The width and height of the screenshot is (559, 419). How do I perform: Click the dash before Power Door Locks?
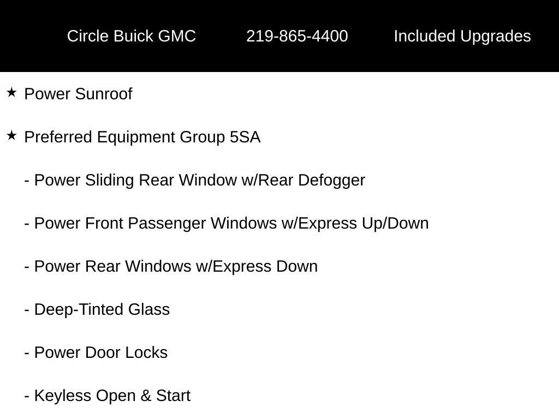click(x=27, y=353)
